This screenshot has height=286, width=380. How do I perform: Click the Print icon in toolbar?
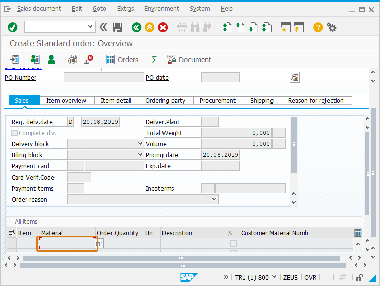point(182,27)
